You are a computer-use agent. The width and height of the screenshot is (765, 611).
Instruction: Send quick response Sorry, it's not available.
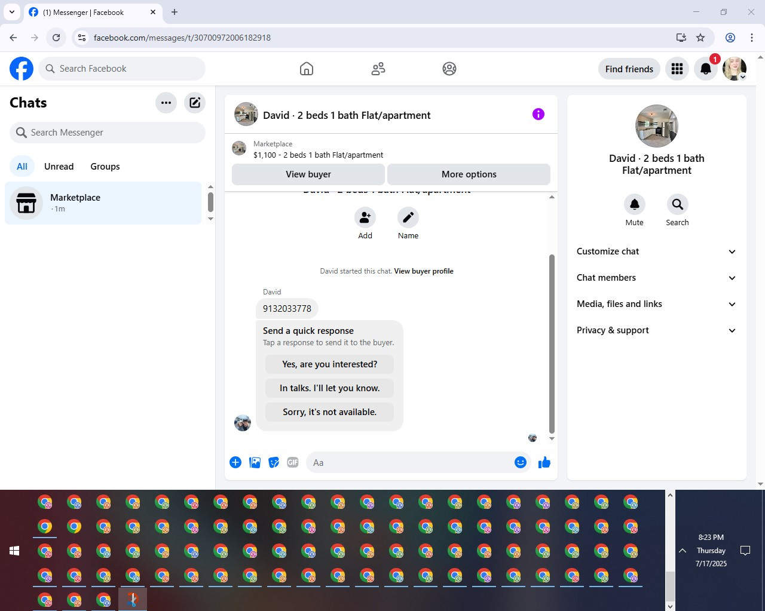[x=330, y=412]
